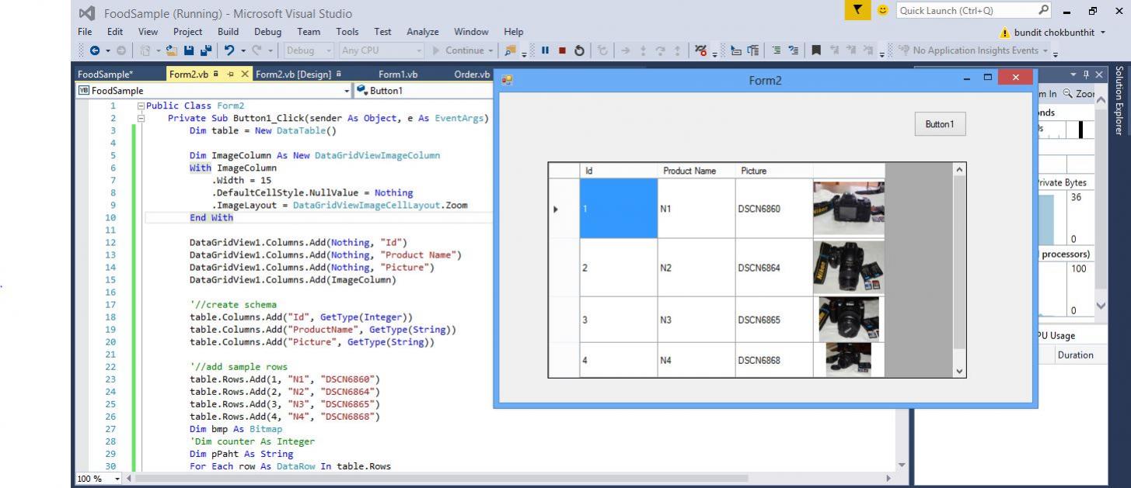Open the notifications flag icon
Screen dimensions: 1131x488
tap(857, 11)
